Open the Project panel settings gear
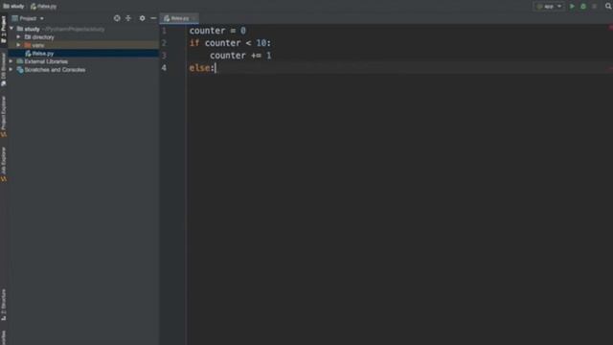This screenshot has width=613, height=345. pos(143,18)
